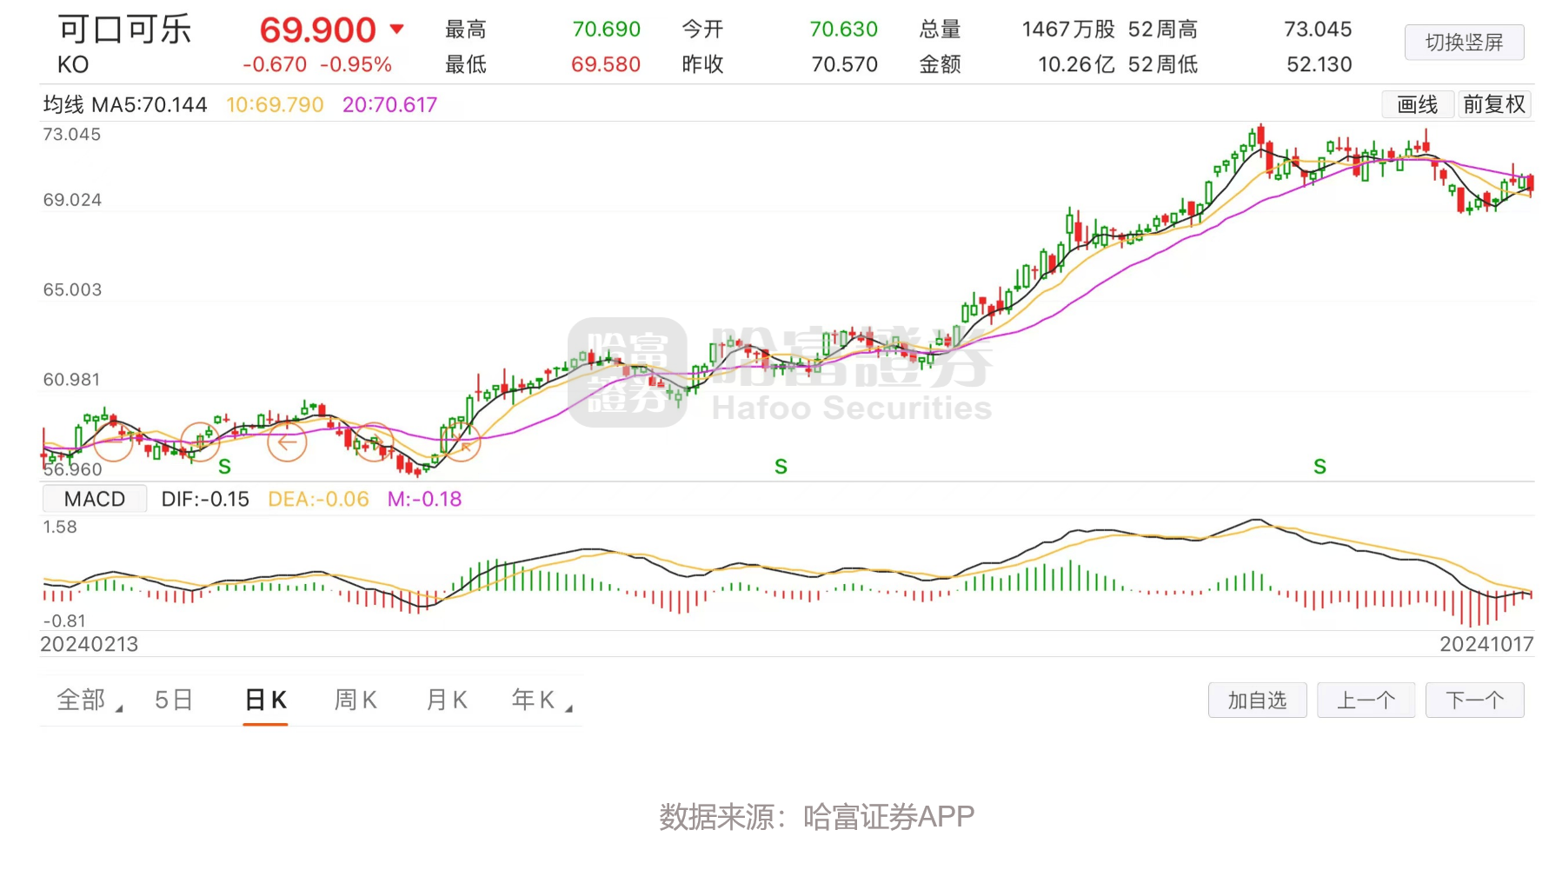Click the 画线 drawing button
1562x883 pixels.
[1417, 104]
